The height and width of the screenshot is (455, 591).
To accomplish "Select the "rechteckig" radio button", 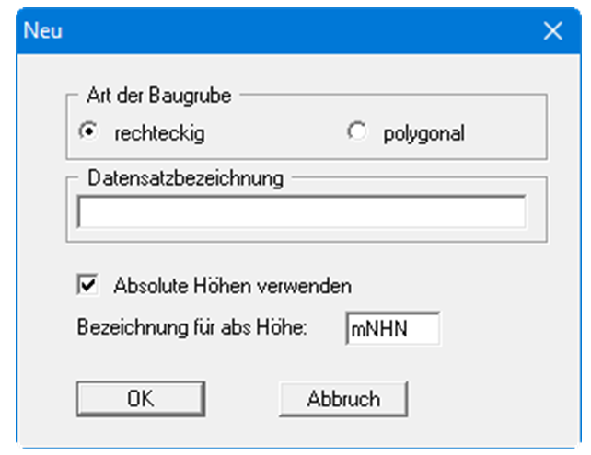I will coord(87,132).
